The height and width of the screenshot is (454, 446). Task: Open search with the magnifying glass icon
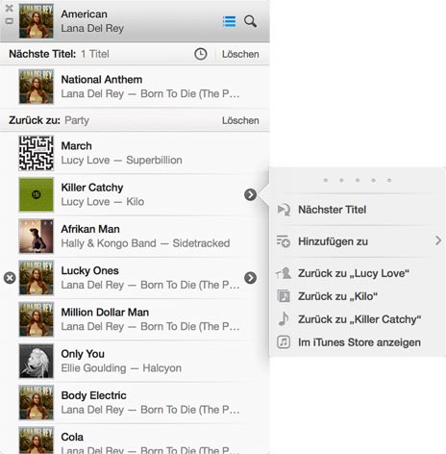250,21
